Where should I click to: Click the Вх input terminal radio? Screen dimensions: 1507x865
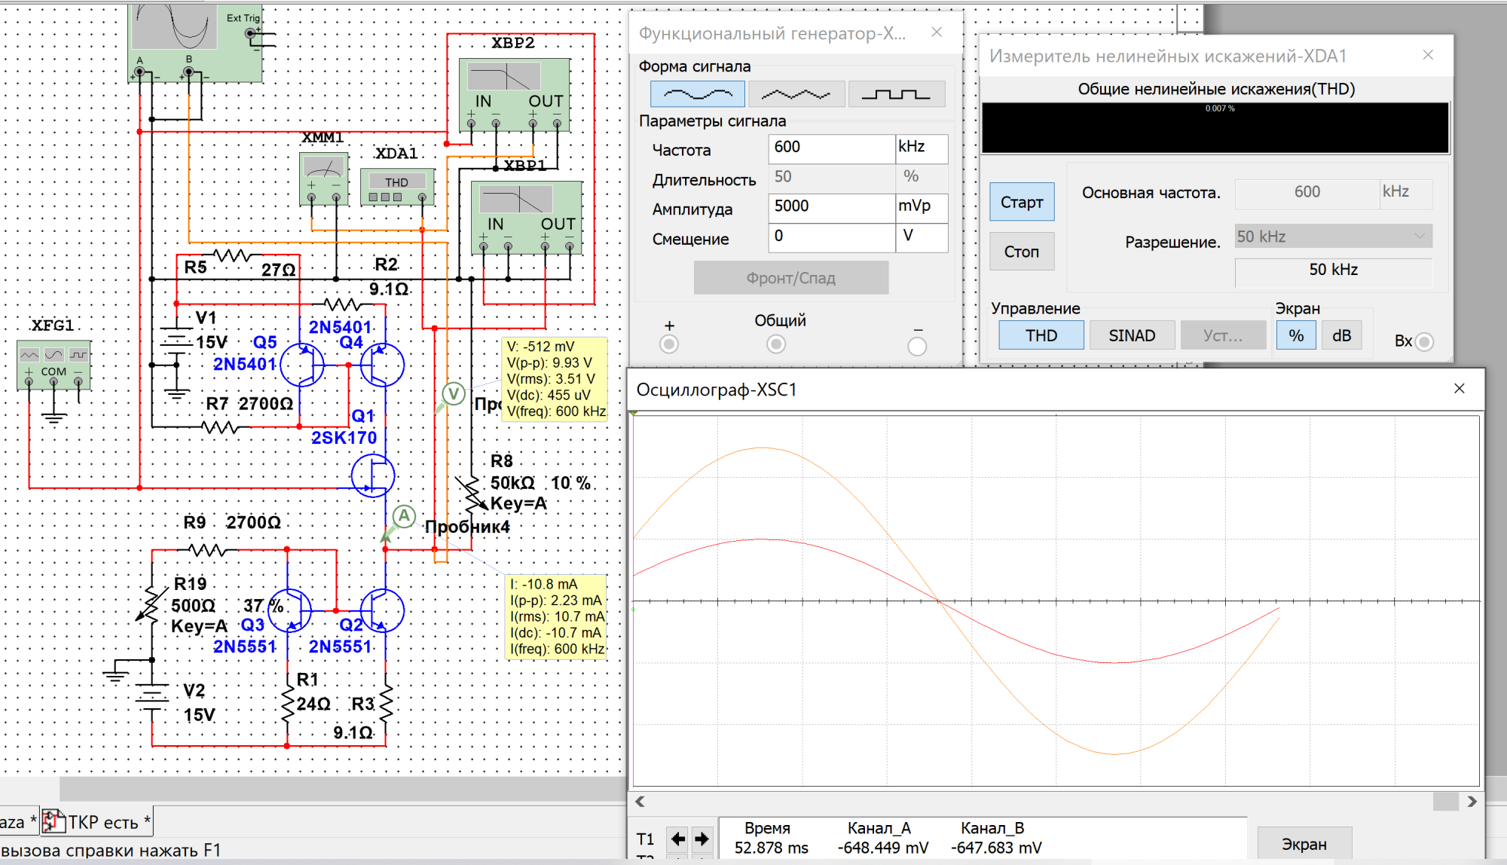pyautogui.click(x=1424, y=342)
